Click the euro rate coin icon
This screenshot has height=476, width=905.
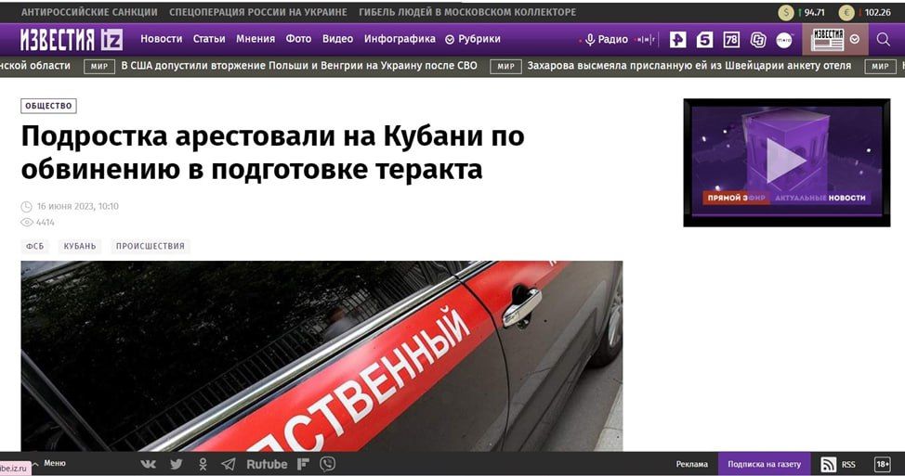pyautogui.click(x=846, y=12)
